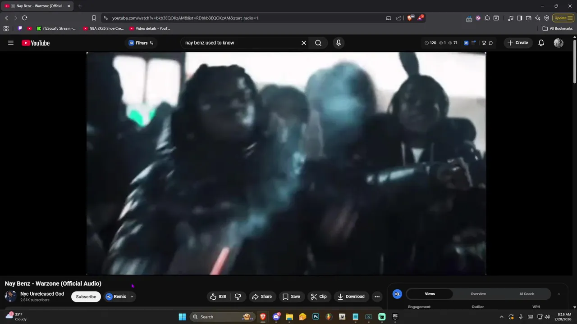Click the video player to pause
The width and height of the screenshot is (577, 324).
(x=286, y=163)
